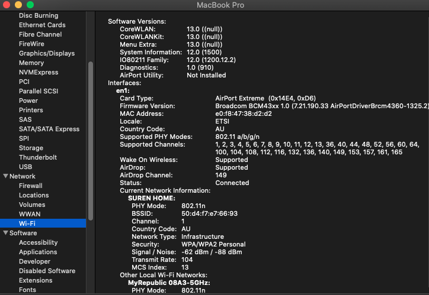Select Disc Burning in sidebar

click(x=39, y=15)
